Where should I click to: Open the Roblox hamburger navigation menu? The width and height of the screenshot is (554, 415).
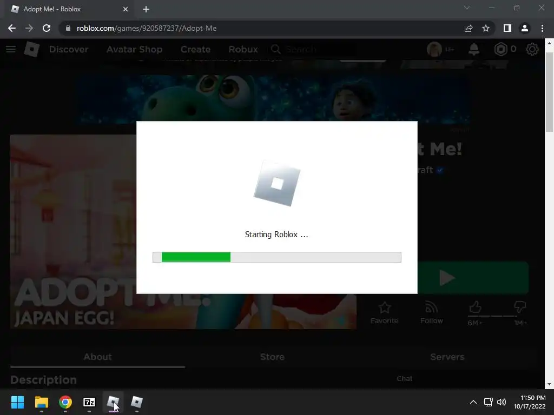(11, 49)
